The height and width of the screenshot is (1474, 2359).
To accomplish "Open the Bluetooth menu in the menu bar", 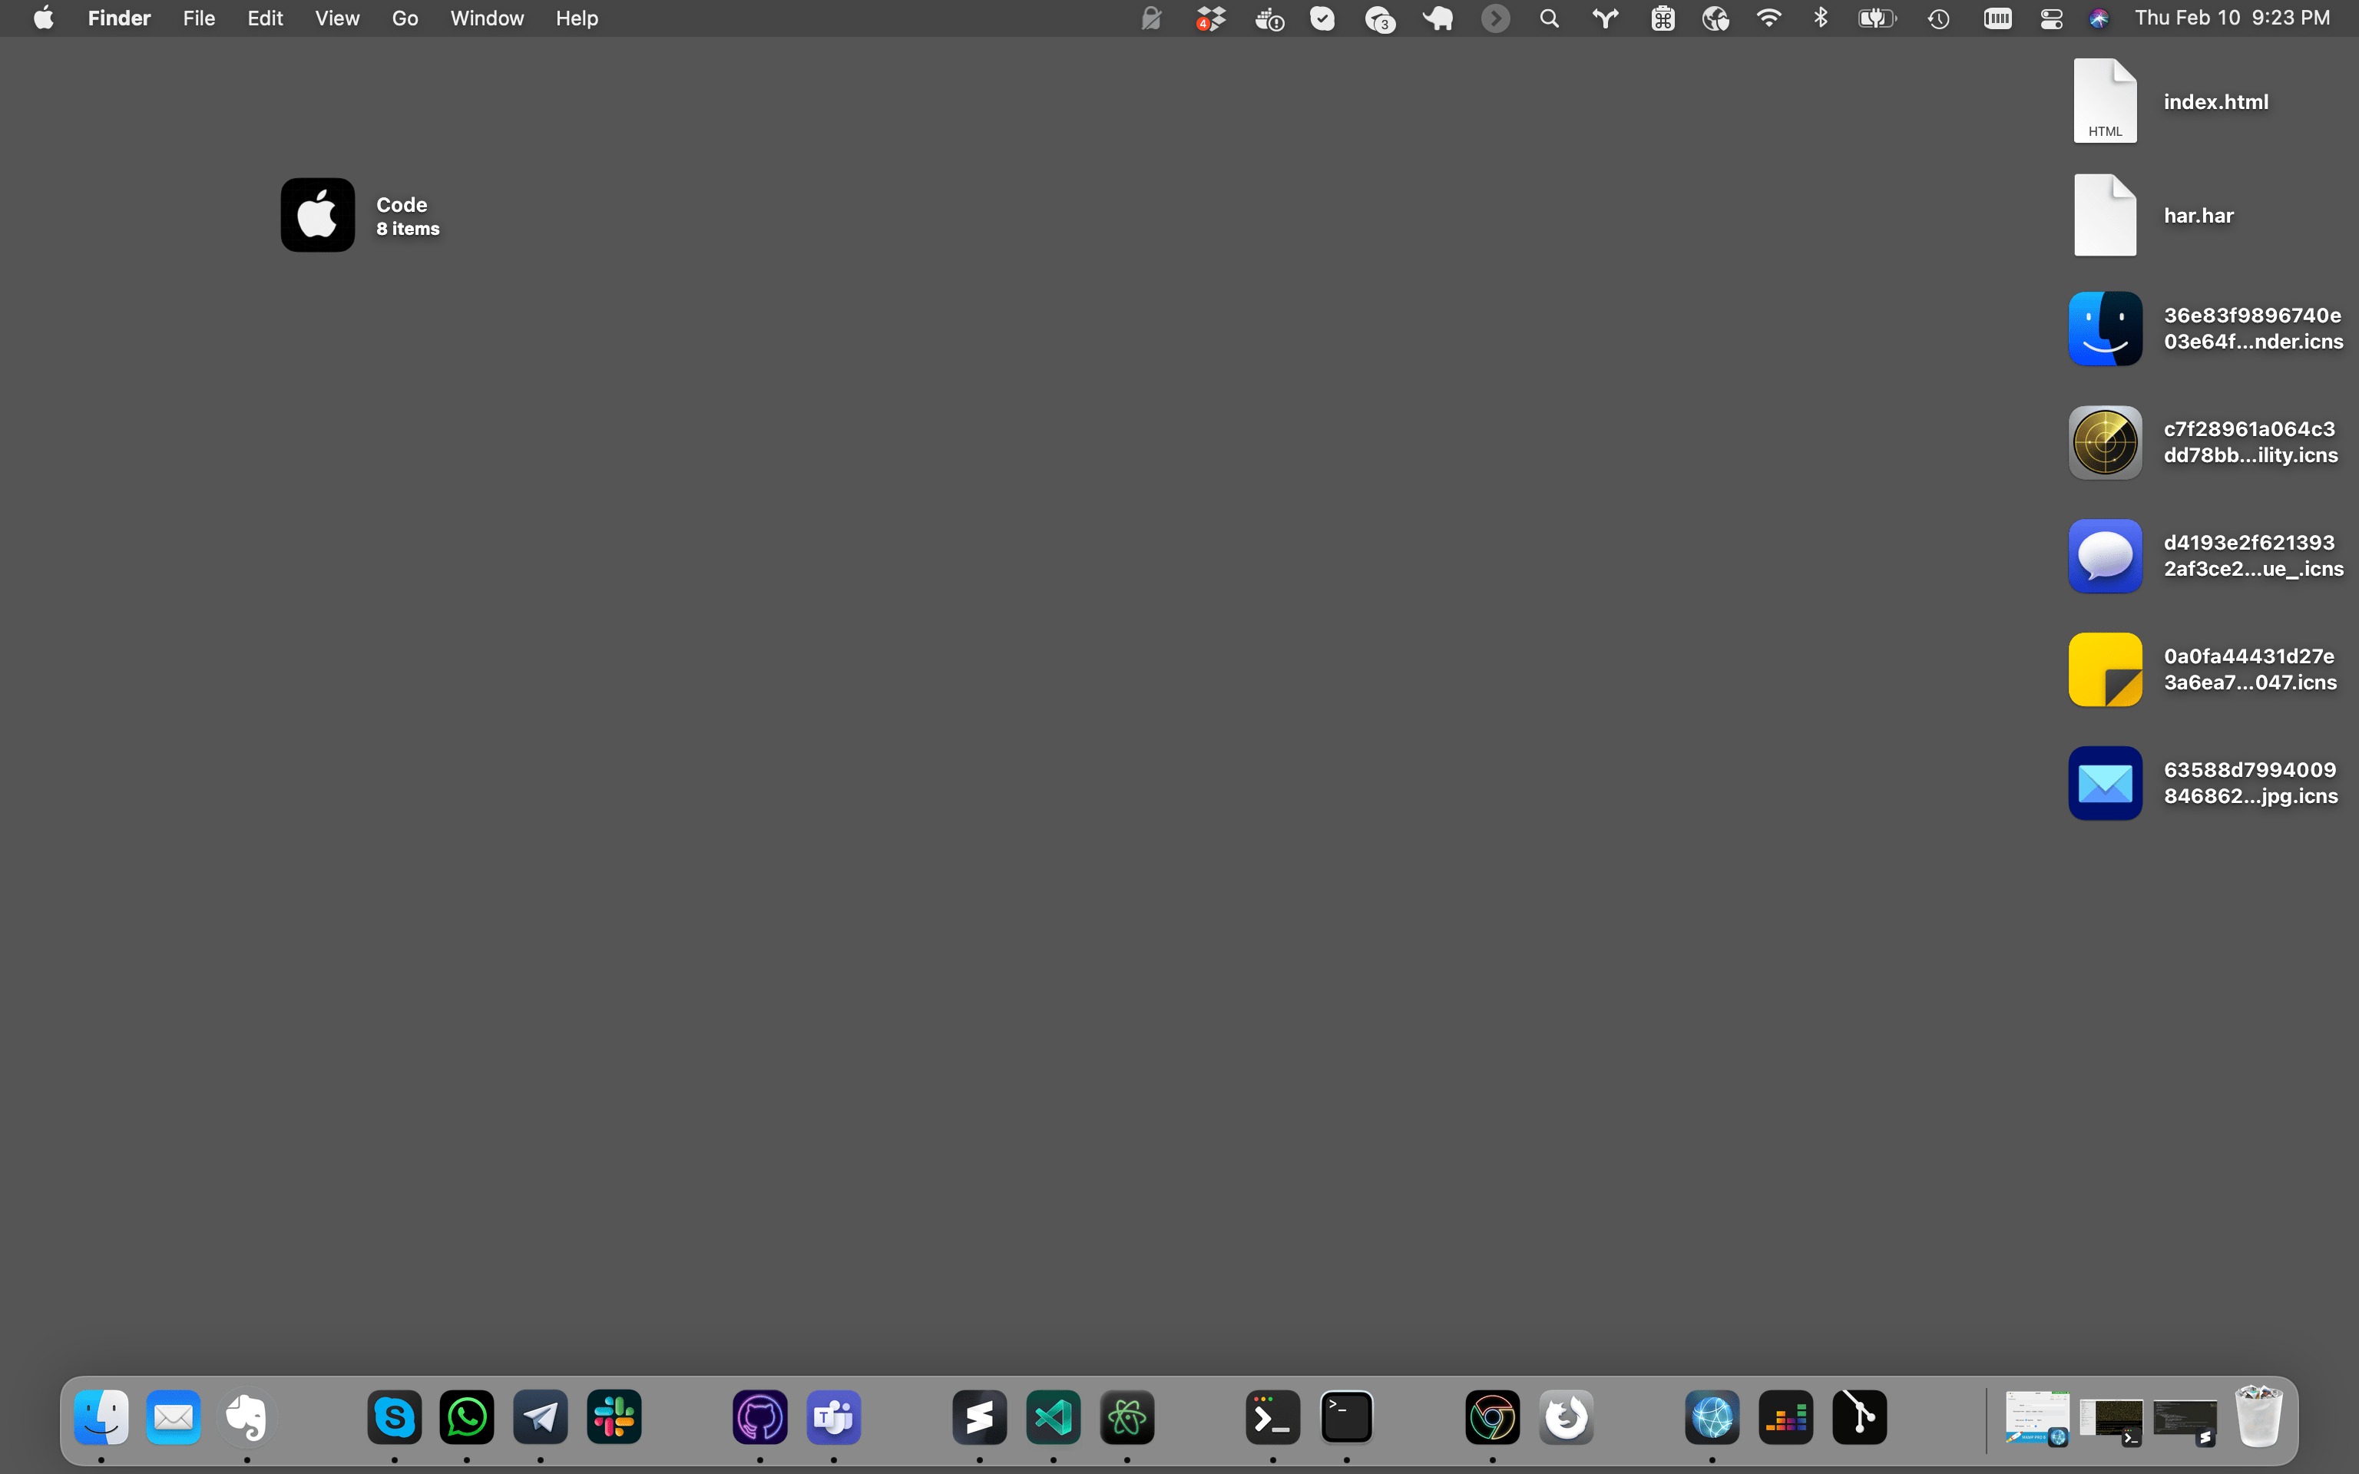I will [x=1820, y=18].
